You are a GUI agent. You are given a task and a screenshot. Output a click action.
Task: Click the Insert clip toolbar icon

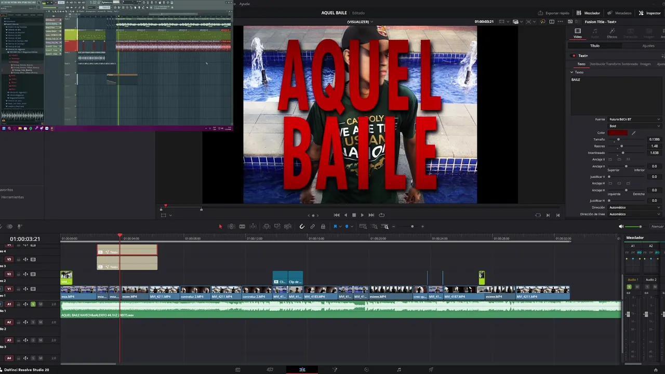(267, 226)
